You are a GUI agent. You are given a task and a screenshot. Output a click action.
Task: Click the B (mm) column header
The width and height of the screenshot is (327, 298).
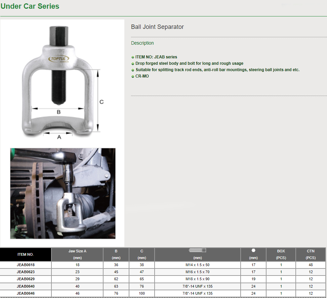pyautogui.click(x=116, y=254)
